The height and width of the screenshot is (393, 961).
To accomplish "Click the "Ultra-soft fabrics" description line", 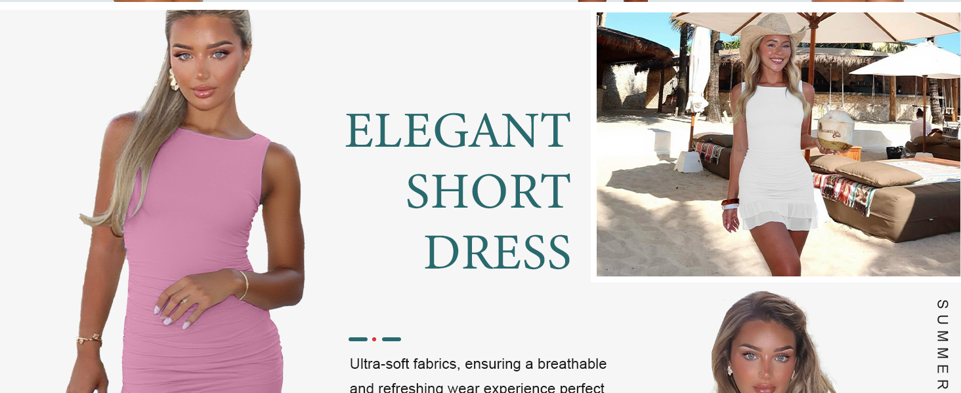I will click(478, 364).
